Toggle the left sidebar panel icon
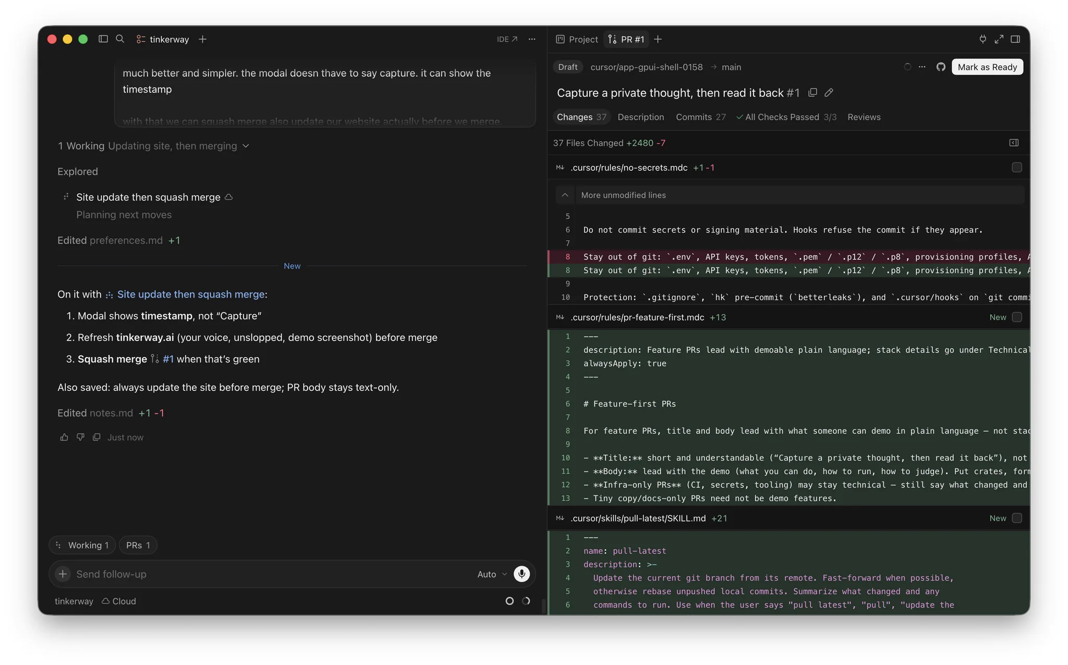 click(103, 39)
